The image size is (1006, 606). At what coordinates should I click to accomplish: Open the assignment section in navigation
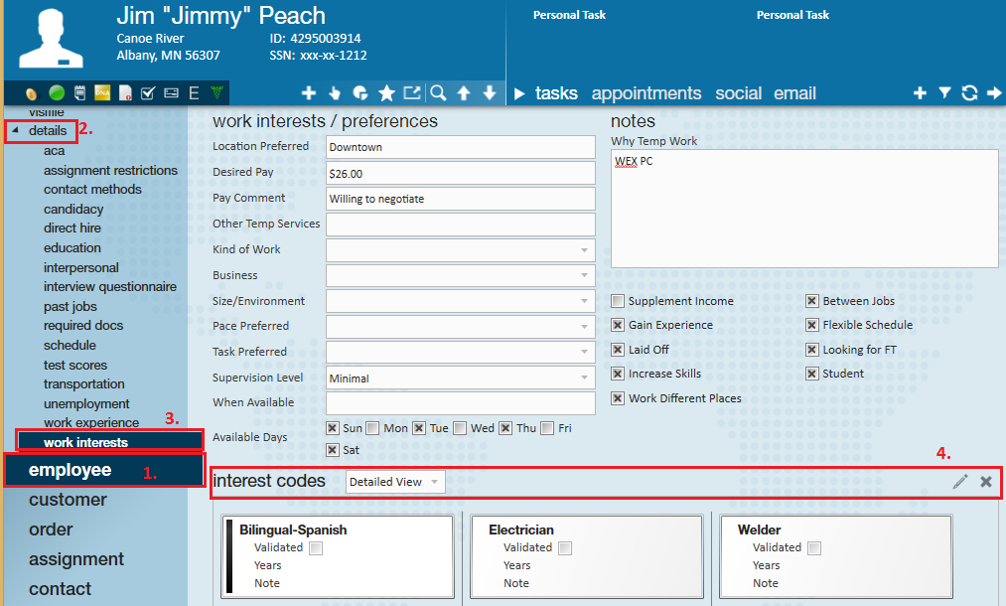pos(76,559)
